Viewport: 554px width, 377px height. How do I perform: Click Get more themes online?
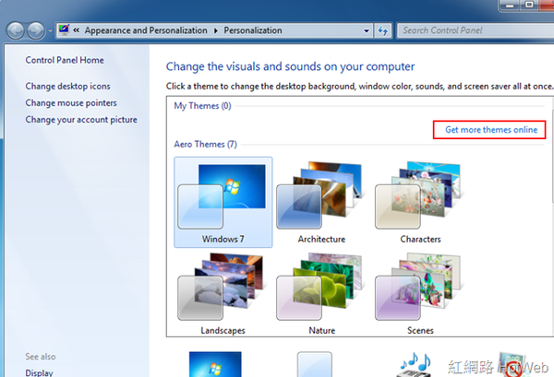(491, 130)
